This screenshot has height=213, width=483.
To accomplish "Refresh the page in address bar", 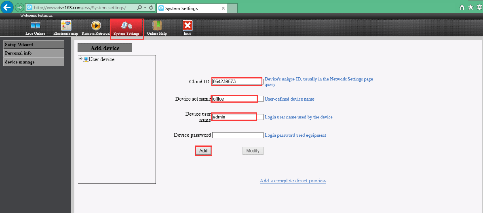I will point(151,7).
